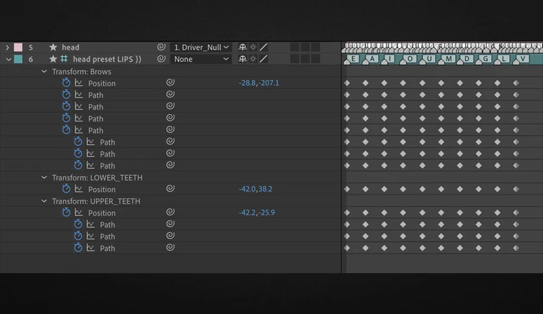Click pick whip of last Path under UPPER_TEETH
This screenshot has width=543, height=314.
click(x=170, y=247)
